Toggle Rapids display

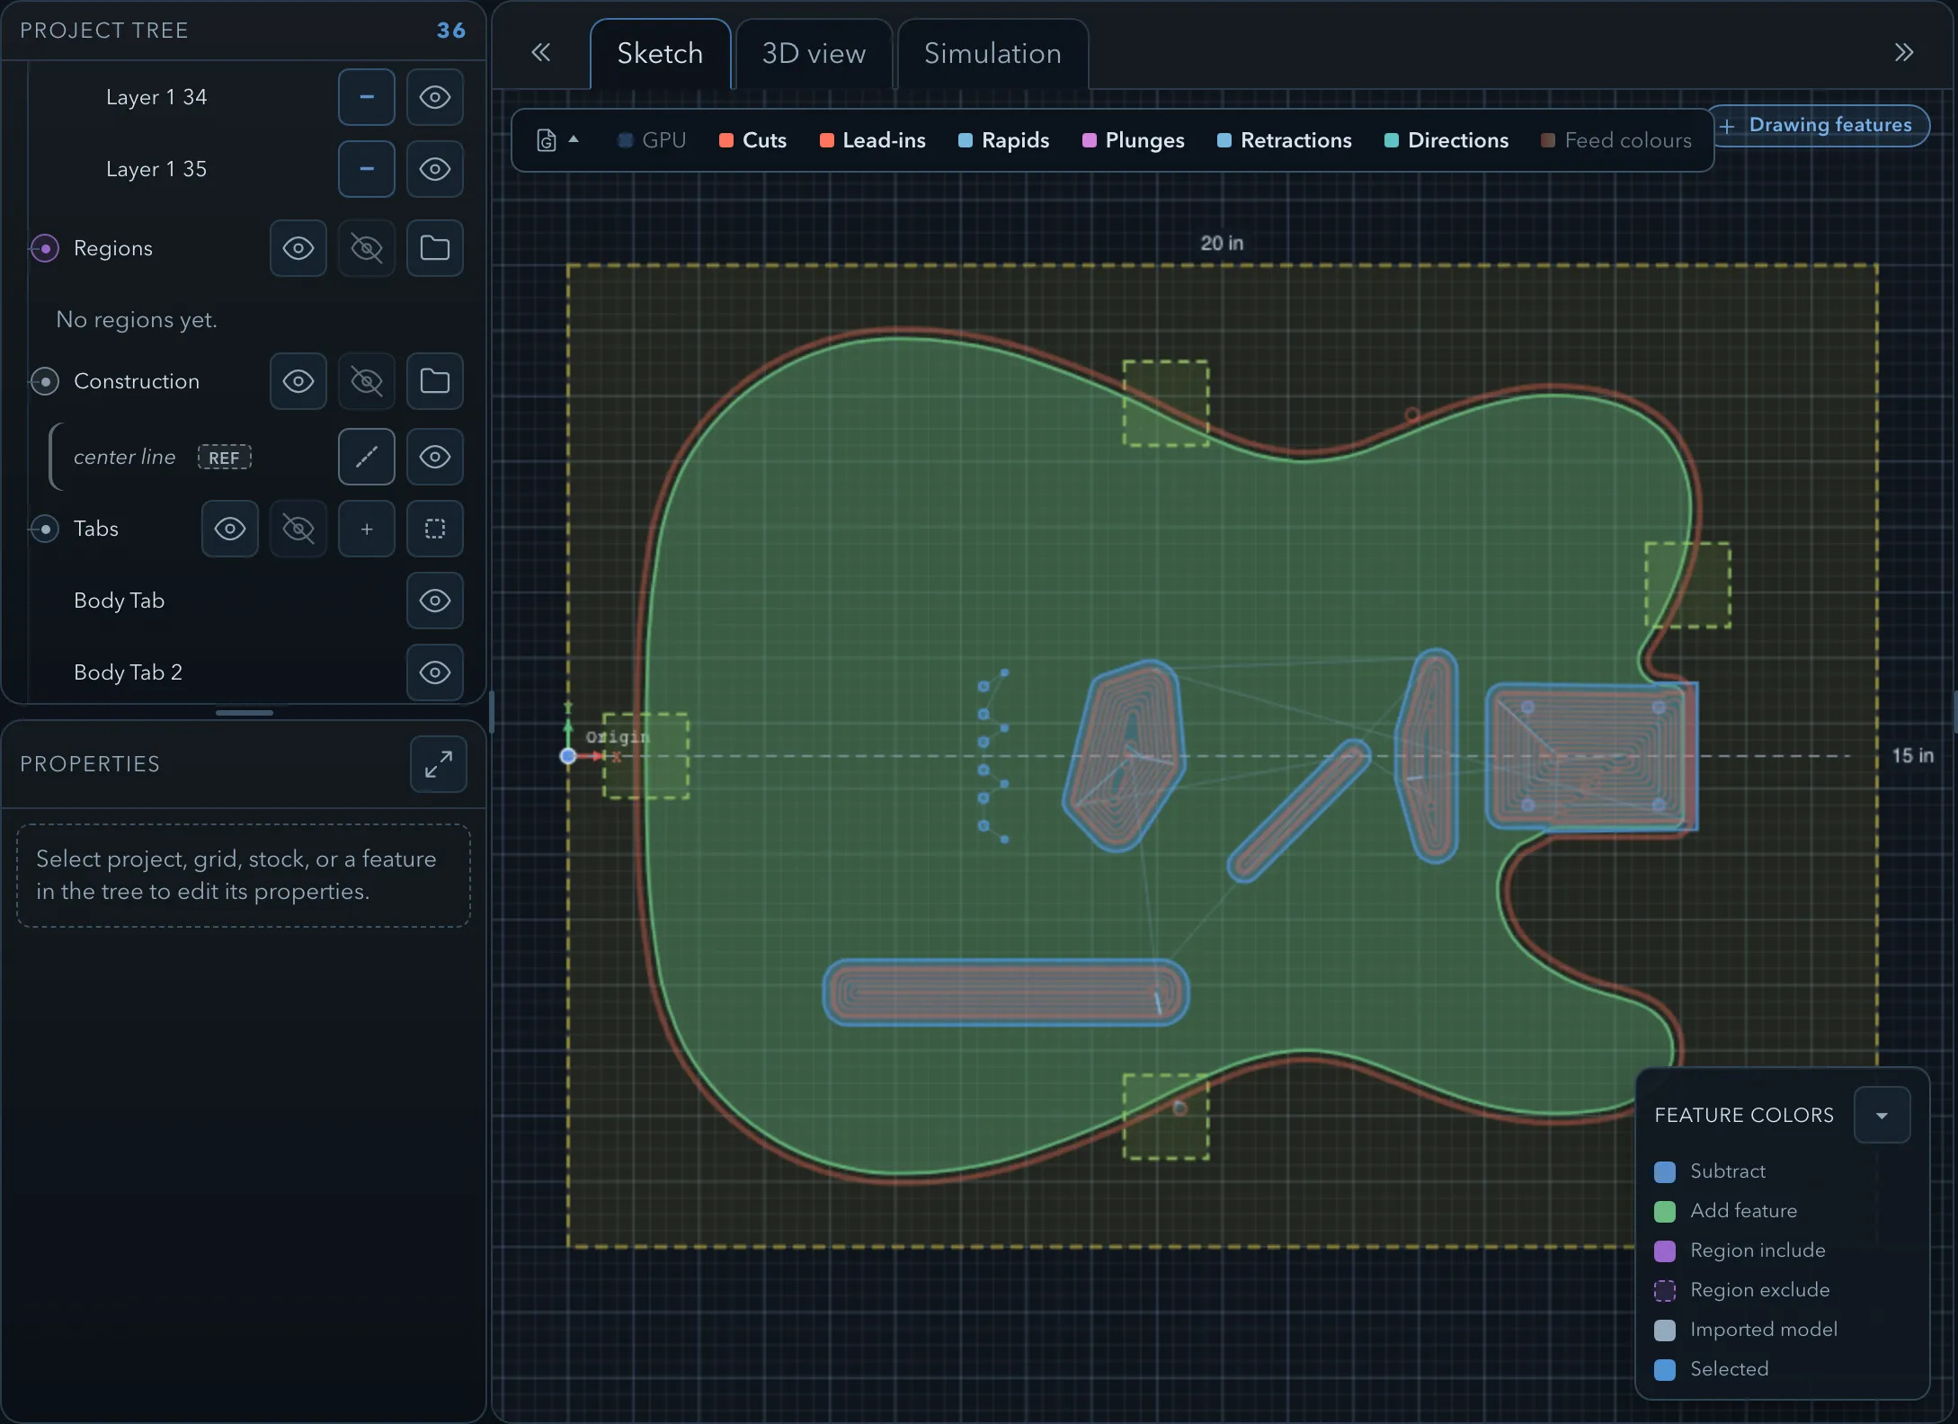tap(1004, 140)
